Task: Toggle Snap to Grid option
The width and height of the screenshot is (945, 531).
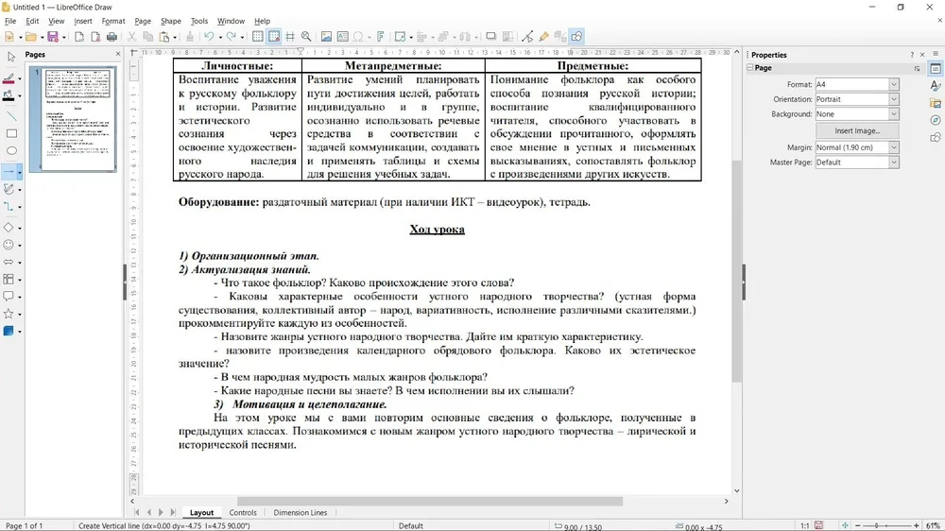Action: (x=274, y=37)
